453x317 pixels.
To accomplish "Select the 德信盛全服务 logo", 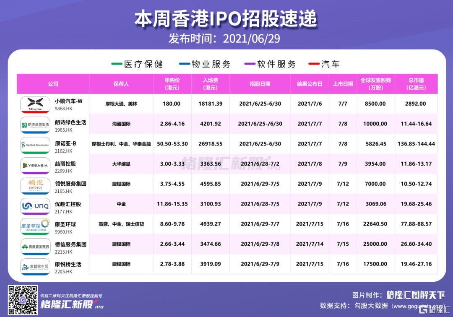I will coord(36,245).
